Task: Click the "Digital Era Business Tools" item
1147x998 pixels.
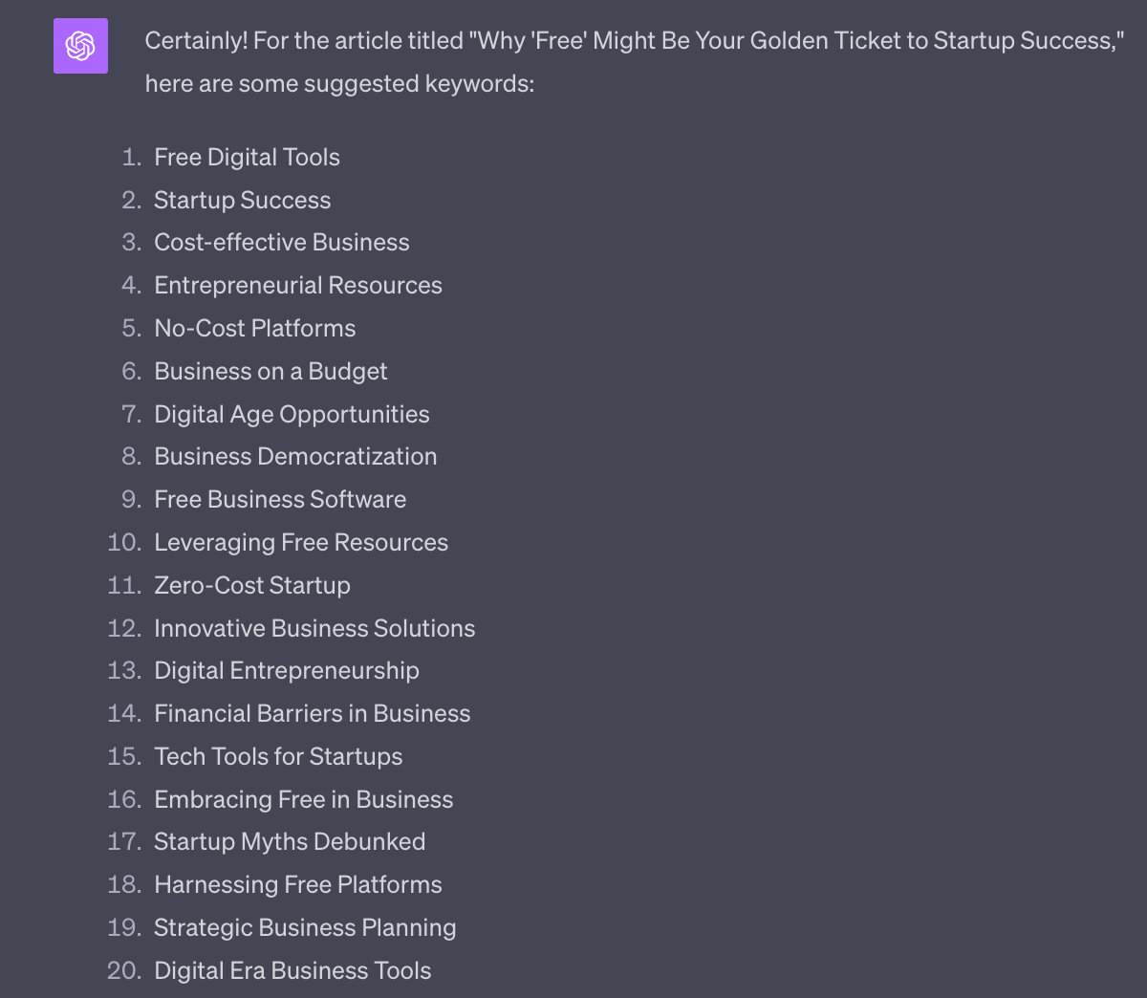Action: [x=292, y=970]
